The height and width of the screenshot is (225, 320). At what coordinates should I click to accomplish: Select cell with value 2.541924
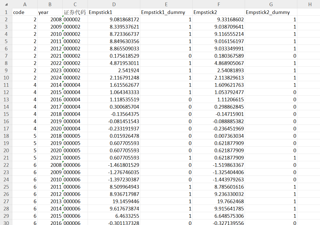114,70
